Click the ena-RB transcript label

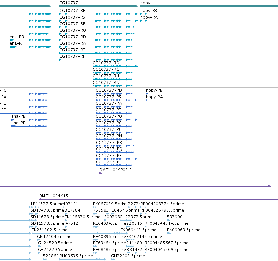tap(17, 37)
